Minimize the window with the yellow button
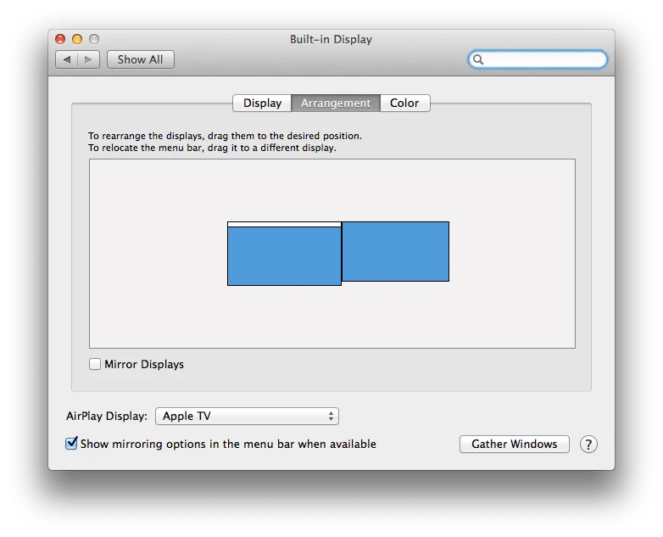This screenshot has height=537, width=663. click(x=77, y=39)
